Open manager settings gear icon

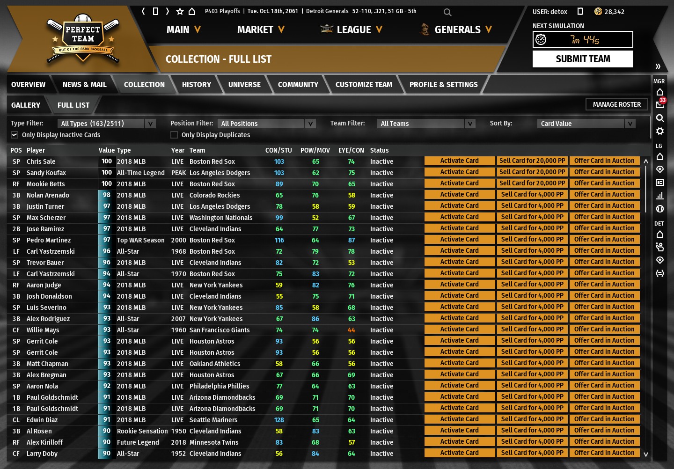click(x=659, y=131)
